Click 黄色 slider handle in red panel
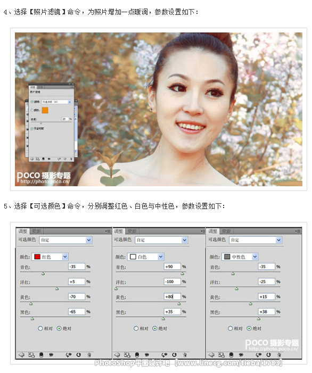Image resolution: width=312 pixels, height=373 pixels. [x=31, y=304]
